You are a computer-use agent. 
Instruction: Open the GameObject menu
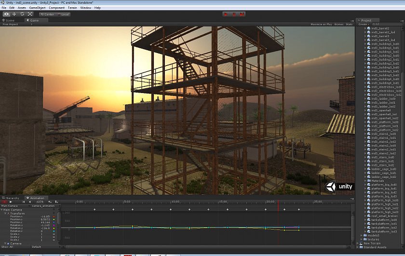point(38,8)
